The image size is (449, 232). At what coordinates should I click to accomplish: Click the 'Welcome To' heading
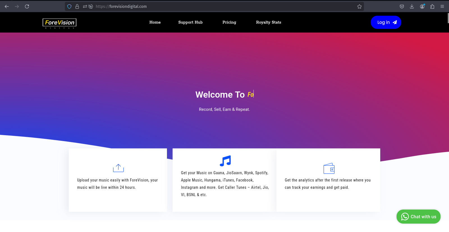click(x=220, y=95)
